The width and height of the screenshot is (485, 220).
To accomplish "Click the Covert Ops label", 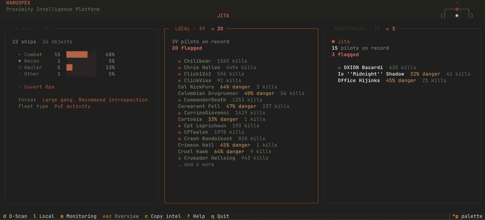I will tap(39, 87).
